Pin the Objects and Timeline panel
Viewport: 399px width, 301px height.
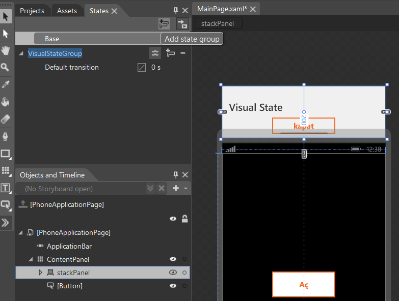[176, 174]
